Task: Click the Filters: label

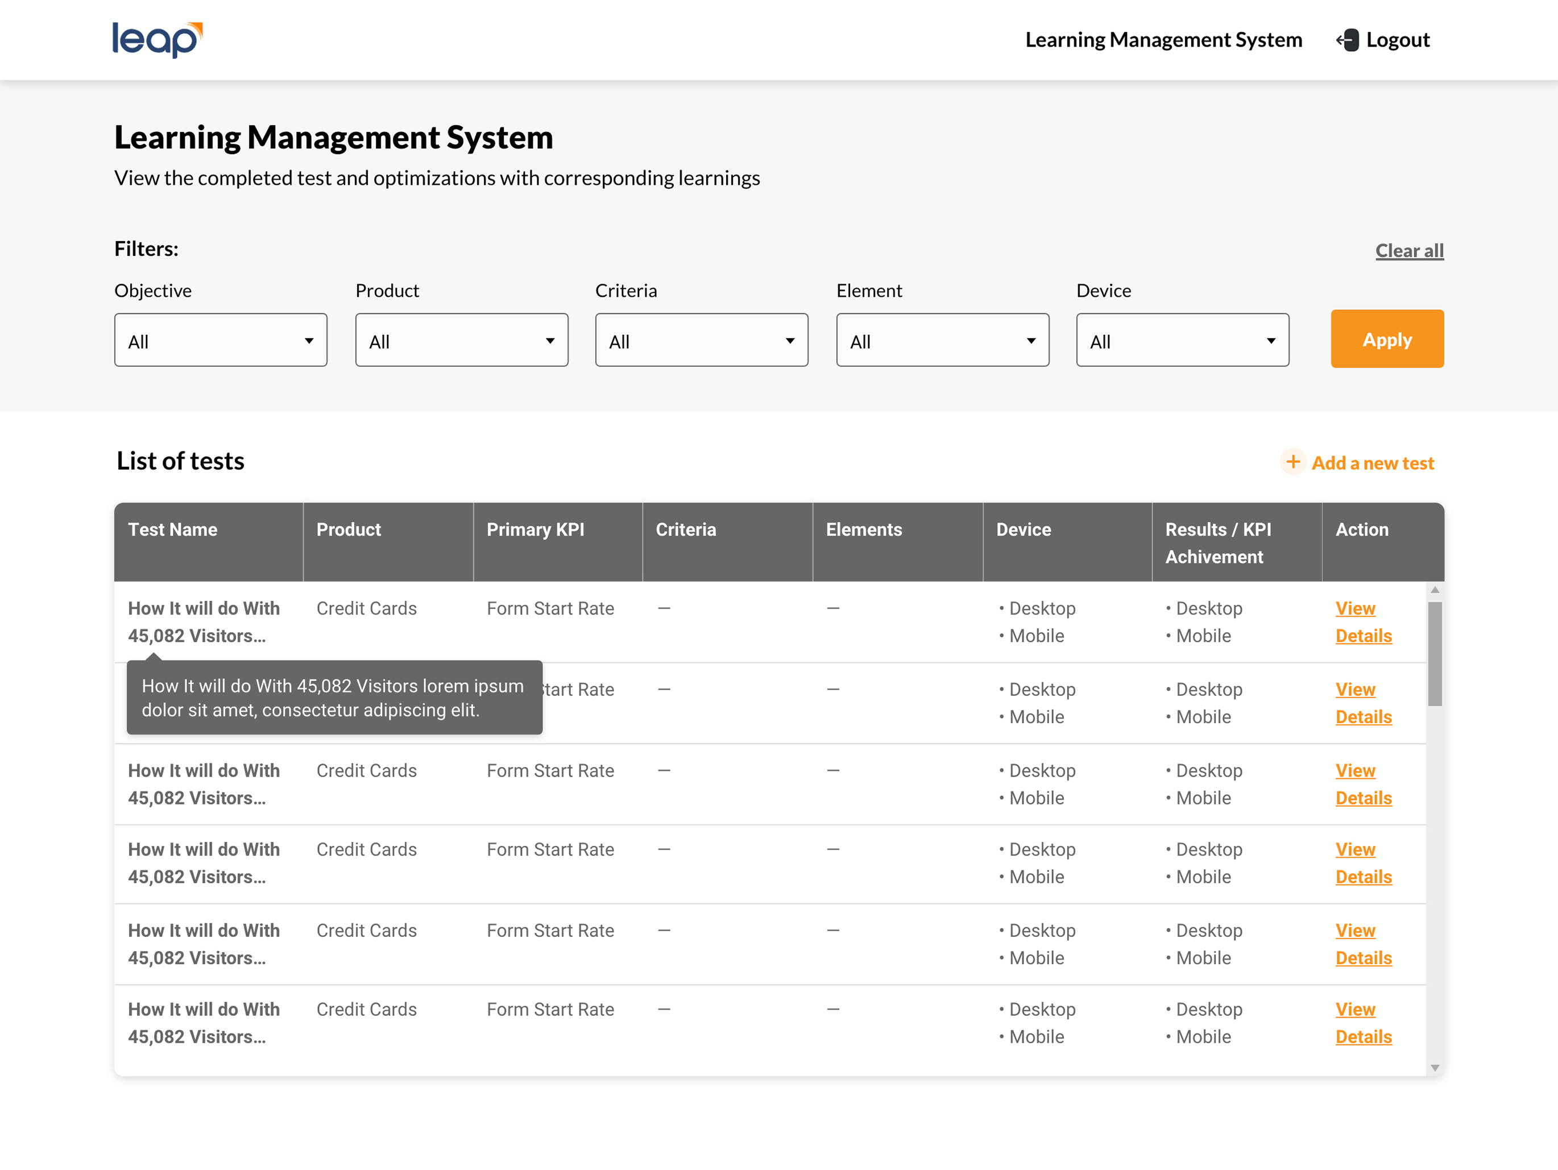Action: pos(147,248)
